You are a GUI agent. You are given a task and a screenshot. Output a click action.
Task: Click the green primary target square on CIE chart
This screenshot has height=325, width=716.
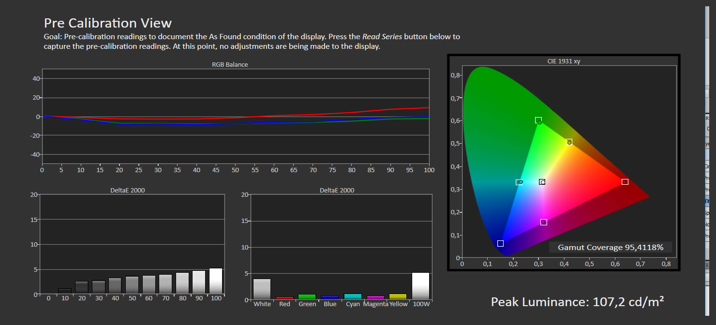click(538, 120)
